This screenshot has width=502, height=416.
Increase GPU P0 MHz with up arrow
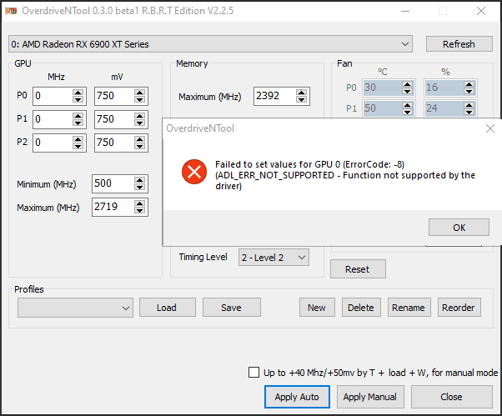[x=78, y=93]
